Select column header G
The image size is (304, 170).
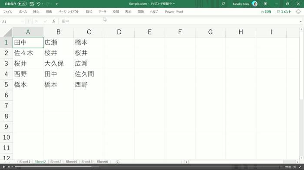[210, 32]
